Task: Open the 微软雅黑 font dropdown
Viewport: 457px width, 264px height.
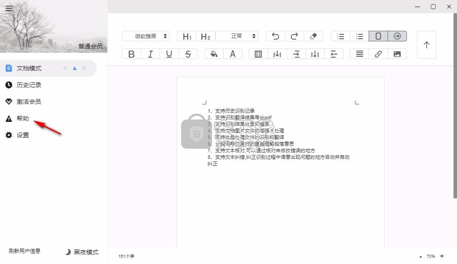Action: (x=146, y=36)
